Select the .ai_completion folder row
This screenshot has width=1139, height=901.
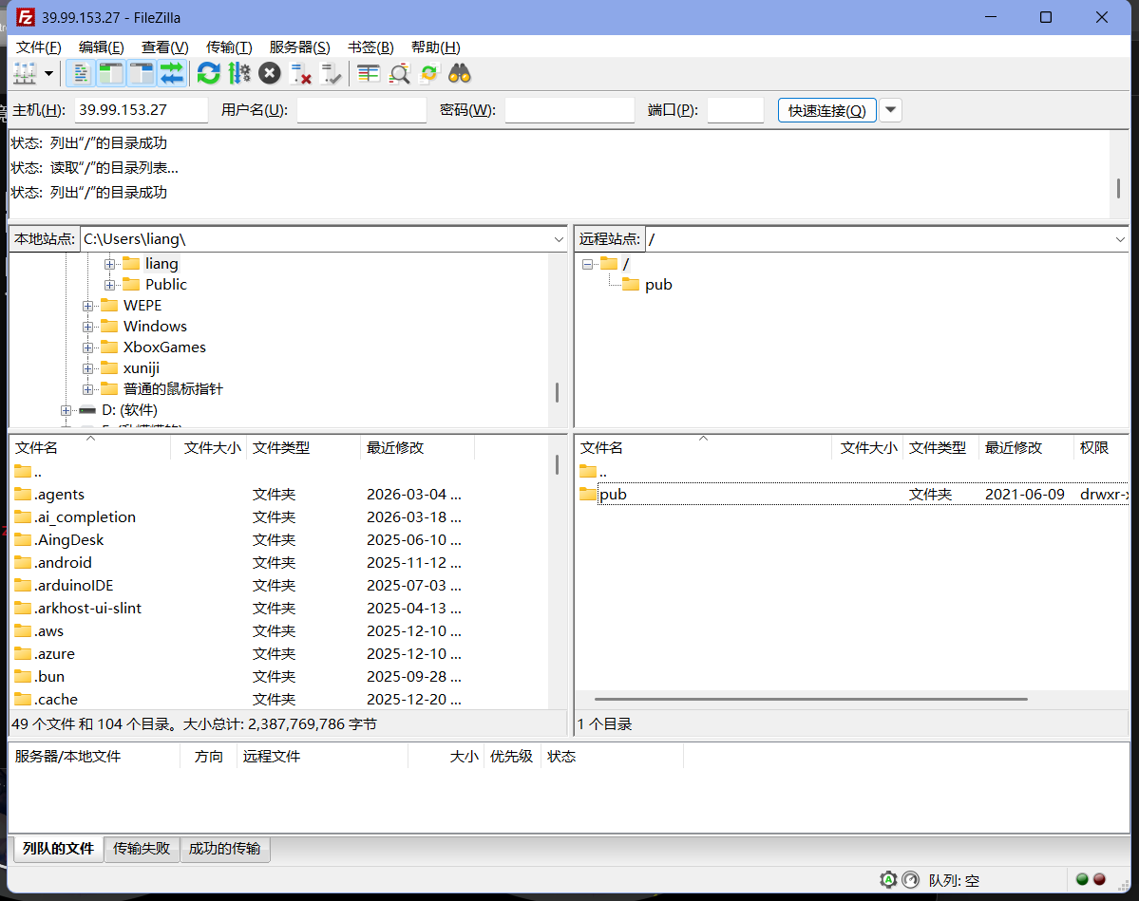pyautogui.click(x=281, y=516)
